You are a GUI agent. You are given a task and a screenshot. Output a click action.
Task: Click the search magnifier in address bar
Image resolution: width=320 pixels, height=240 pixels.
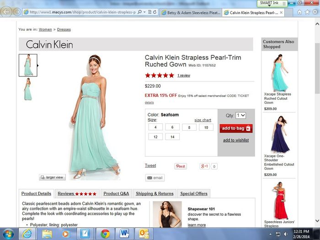pyautogui.click(x=139, y=12)
